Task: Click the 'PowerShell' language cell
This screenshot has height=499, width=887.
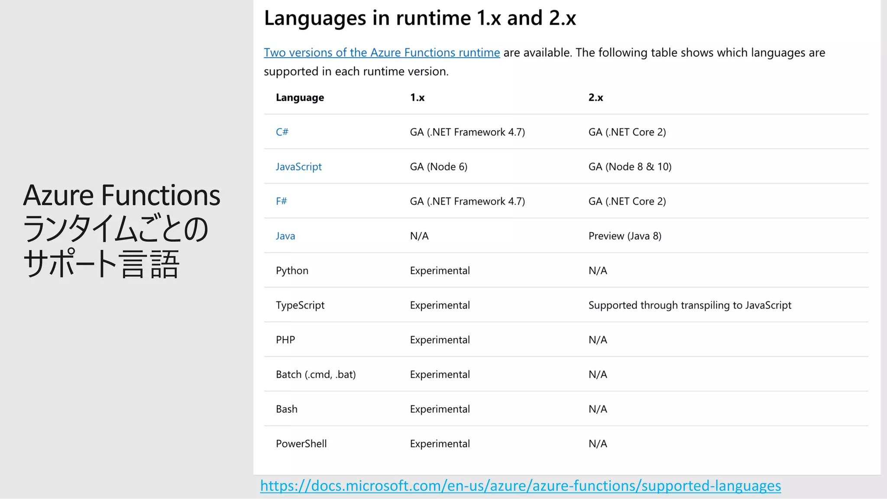Action: [x=301, y=444]
